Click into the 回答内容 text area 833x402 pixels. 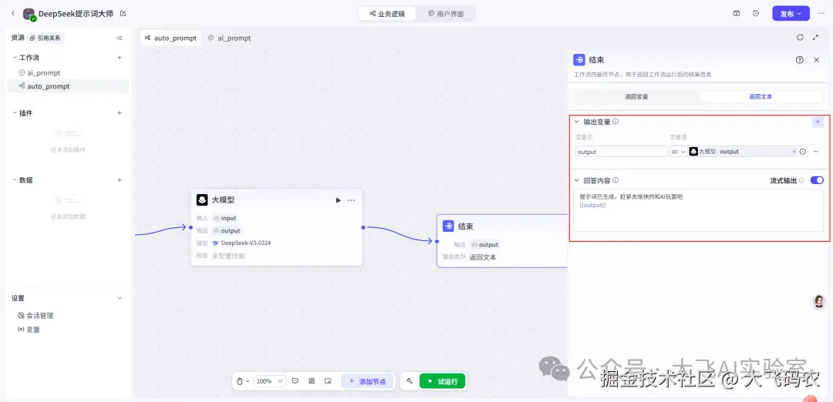coord(699,210)
